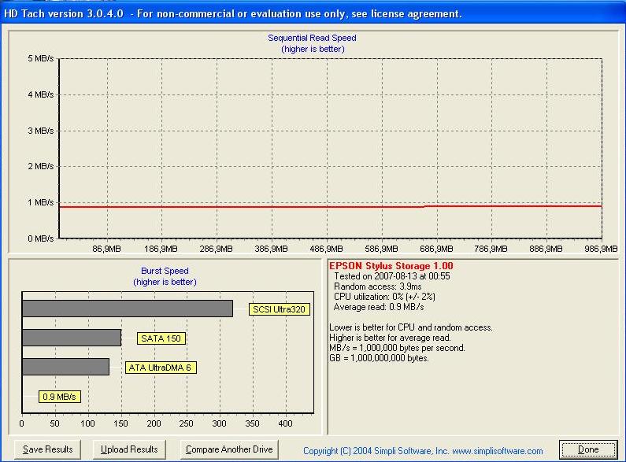Click the 300 burst axis label

[219, 423]
